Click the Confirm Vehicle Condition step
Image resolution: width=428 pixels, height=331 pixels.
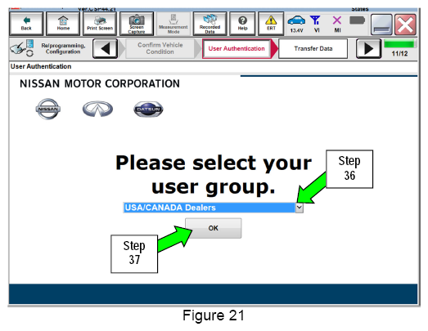160,48
